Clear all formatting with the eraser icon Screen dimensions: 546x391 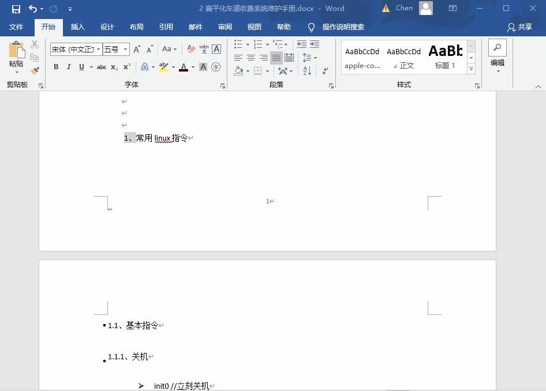click(x=190, y=49)
